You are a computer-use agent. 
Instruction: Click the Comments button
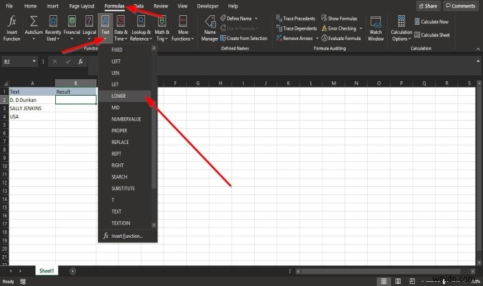pos(461,6)
